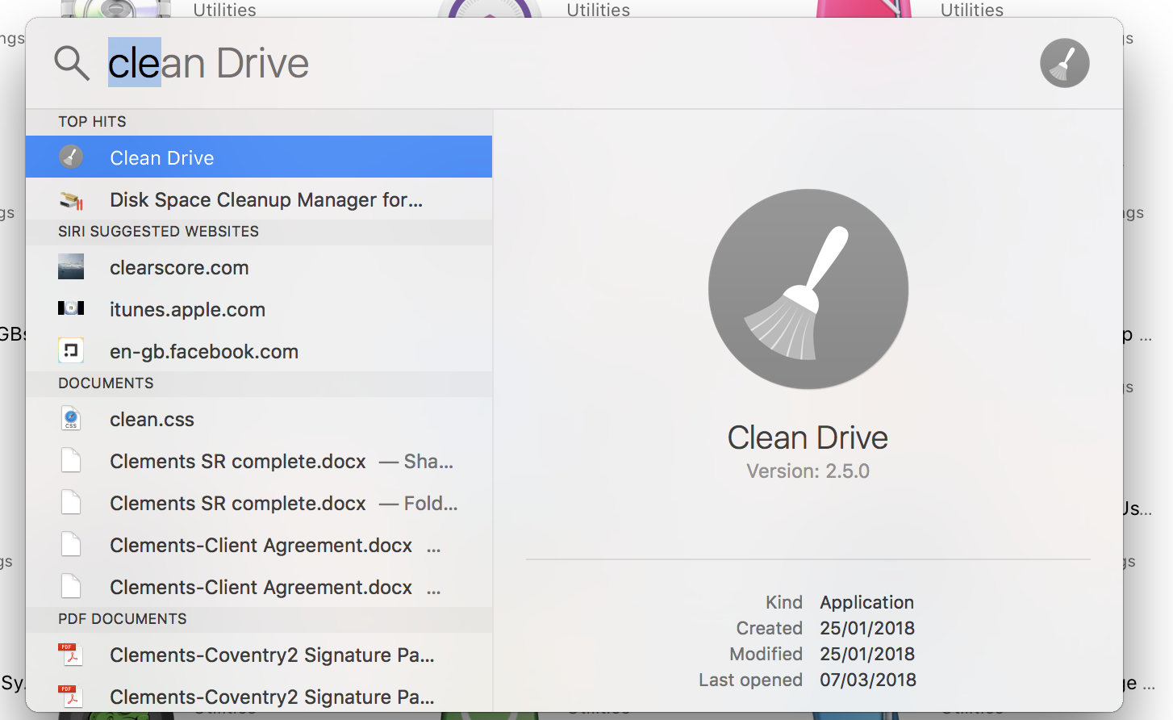The image size is (1173, 720).
Task: Click the PDF icon for Clements-Coventry2 Signature
Action: (69, 655)
